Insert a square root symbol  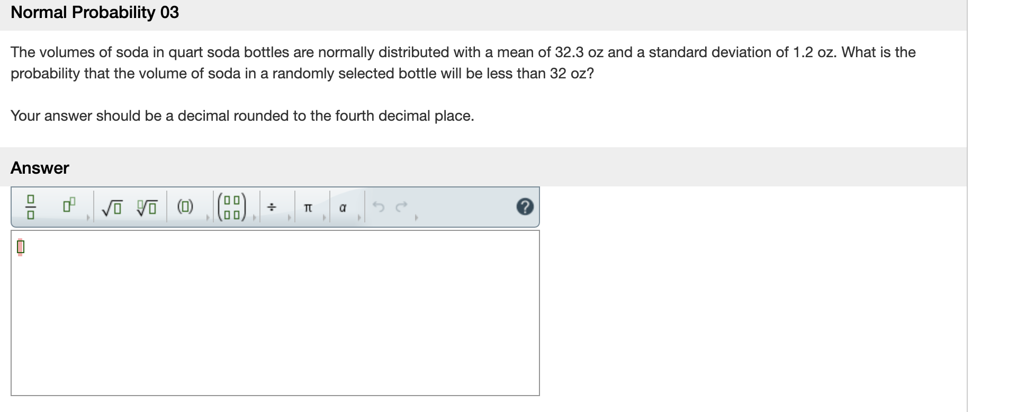point(112,207)
